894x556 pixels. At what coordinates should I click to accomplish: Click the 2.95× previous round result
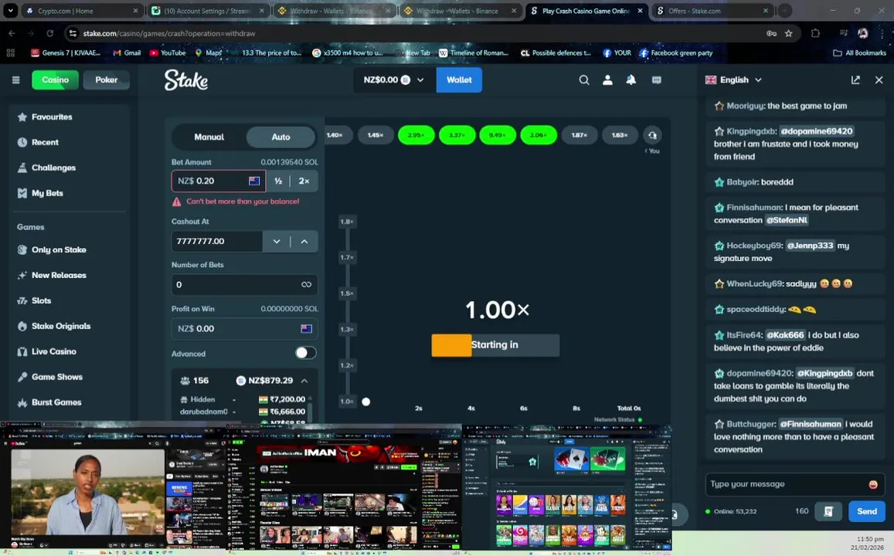416,135
